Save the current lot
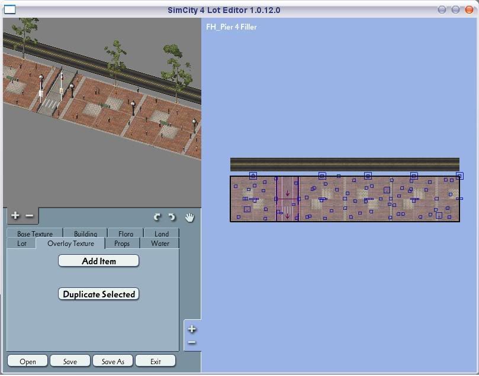This screenshot has width=479, height=376. click(70, 361)
